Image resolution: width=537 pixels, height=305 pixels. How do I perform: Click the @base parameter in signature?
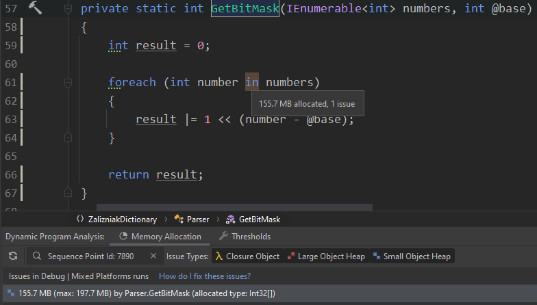pyautogui.click(x=508, y=8)
